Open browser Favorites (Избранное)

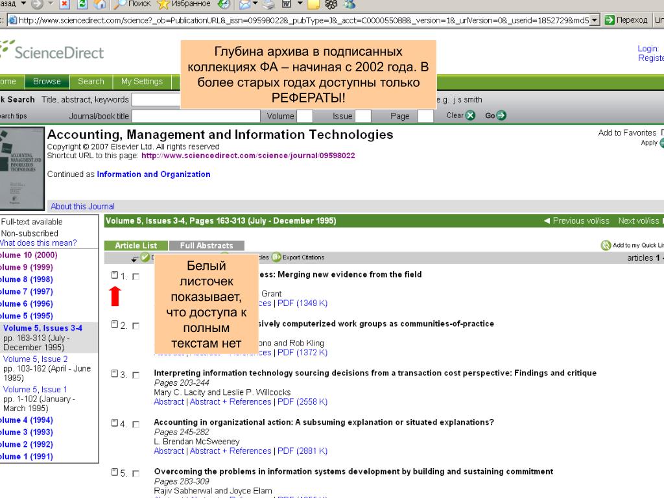(x=184, y=4)
